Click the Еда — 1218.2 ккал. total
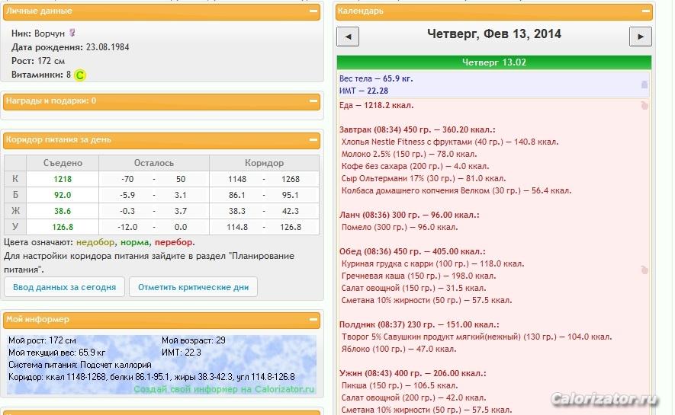675x415 pixels. tap(376, 105)
